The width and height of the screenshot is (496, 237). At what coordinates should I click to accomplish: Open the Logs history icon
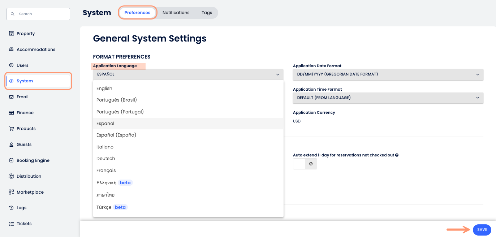click(11, 208)
